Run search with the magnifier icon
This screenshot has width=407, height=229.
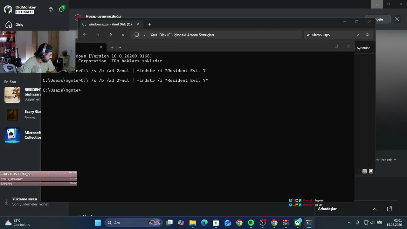367,35
